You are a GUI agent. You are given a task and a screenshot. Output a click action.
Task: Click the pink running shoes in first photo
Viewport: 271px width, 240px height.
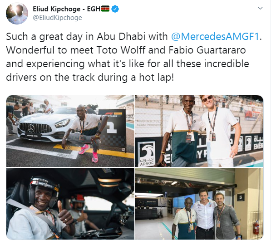(89, 152)
